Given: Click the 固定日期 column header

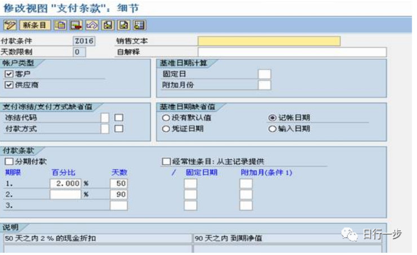Looking at the screenshot, I should 201,172.
